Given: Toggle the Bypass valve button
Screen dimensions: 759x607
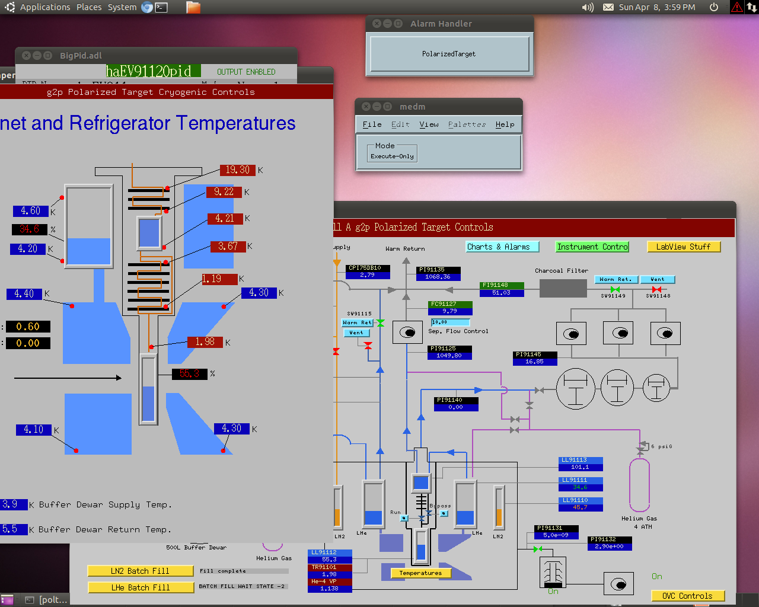Looking at the screenshot, I should coord(444,513).
